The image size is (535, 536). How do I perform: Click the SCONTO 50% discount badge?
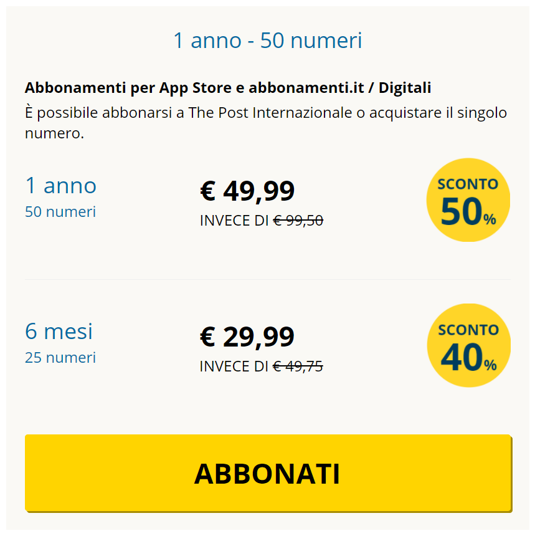[468, 201]
